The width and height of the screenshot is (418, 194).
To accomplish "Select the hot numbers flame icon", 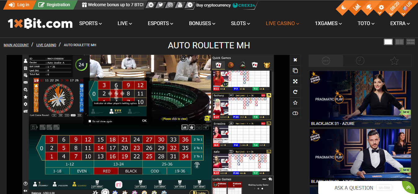I will coord(36,86).
